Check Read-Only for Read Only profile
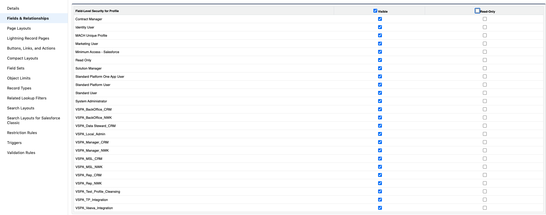This screenshot has width=546, height=215. 485,60
